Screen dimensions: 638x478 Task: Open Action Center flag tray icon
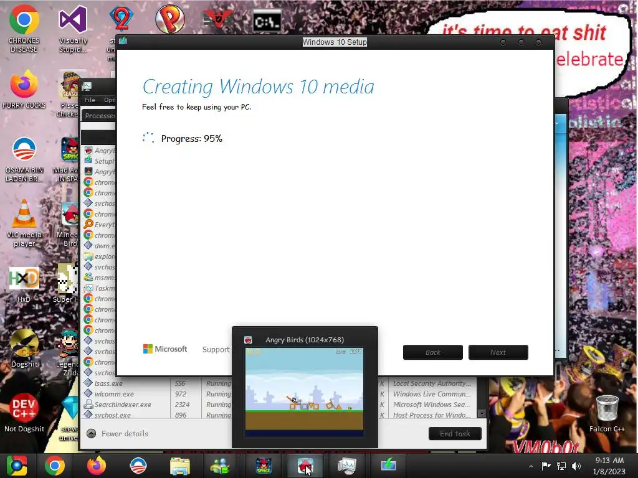click(x=546, y=466)
